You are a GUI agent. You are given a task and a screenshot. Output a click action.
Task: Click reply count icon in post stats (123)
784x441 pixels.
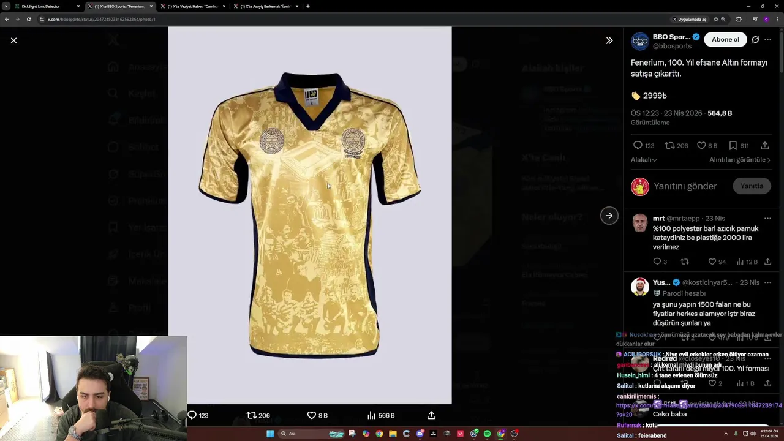(x=638, y=146)
